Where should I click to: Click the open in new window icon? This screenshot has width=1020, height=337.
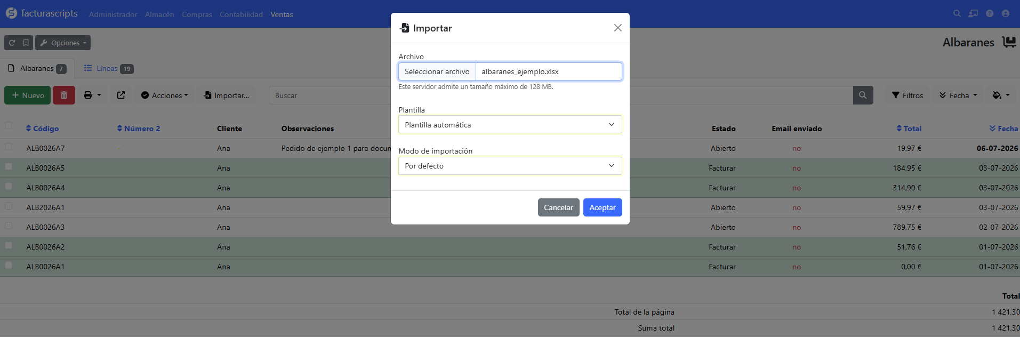pyautogui.click(x=121, y=95)
